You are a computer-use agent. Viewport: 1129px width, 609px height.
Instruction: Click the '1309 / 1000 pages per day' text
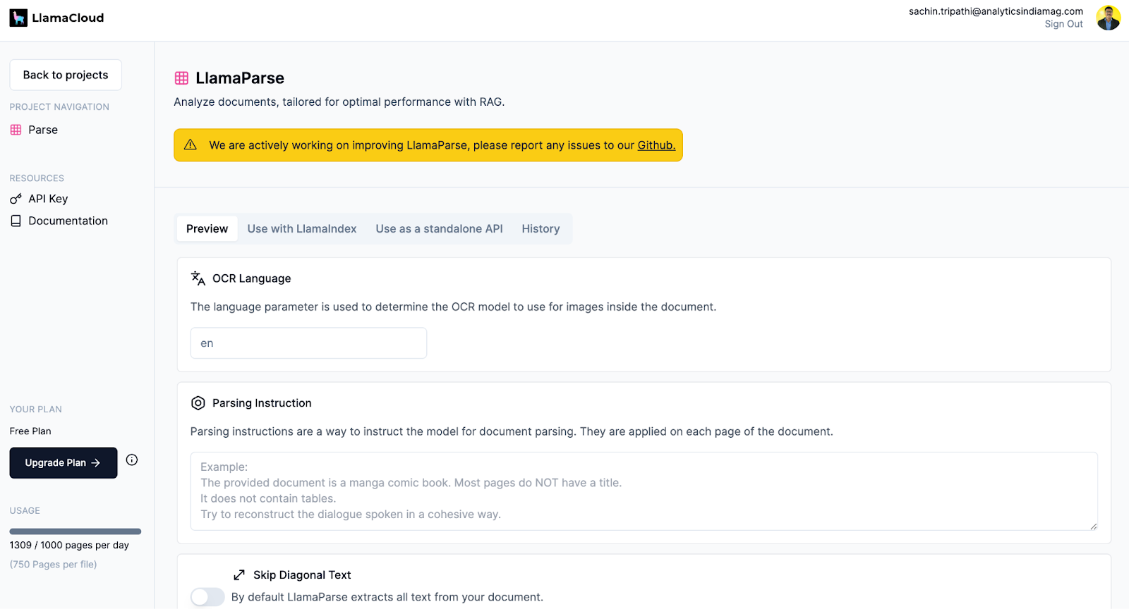(x=69, y=546)
